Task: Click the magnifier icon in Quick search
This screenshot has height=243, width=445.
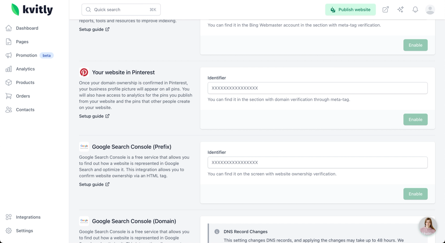Action: point(88,10)
